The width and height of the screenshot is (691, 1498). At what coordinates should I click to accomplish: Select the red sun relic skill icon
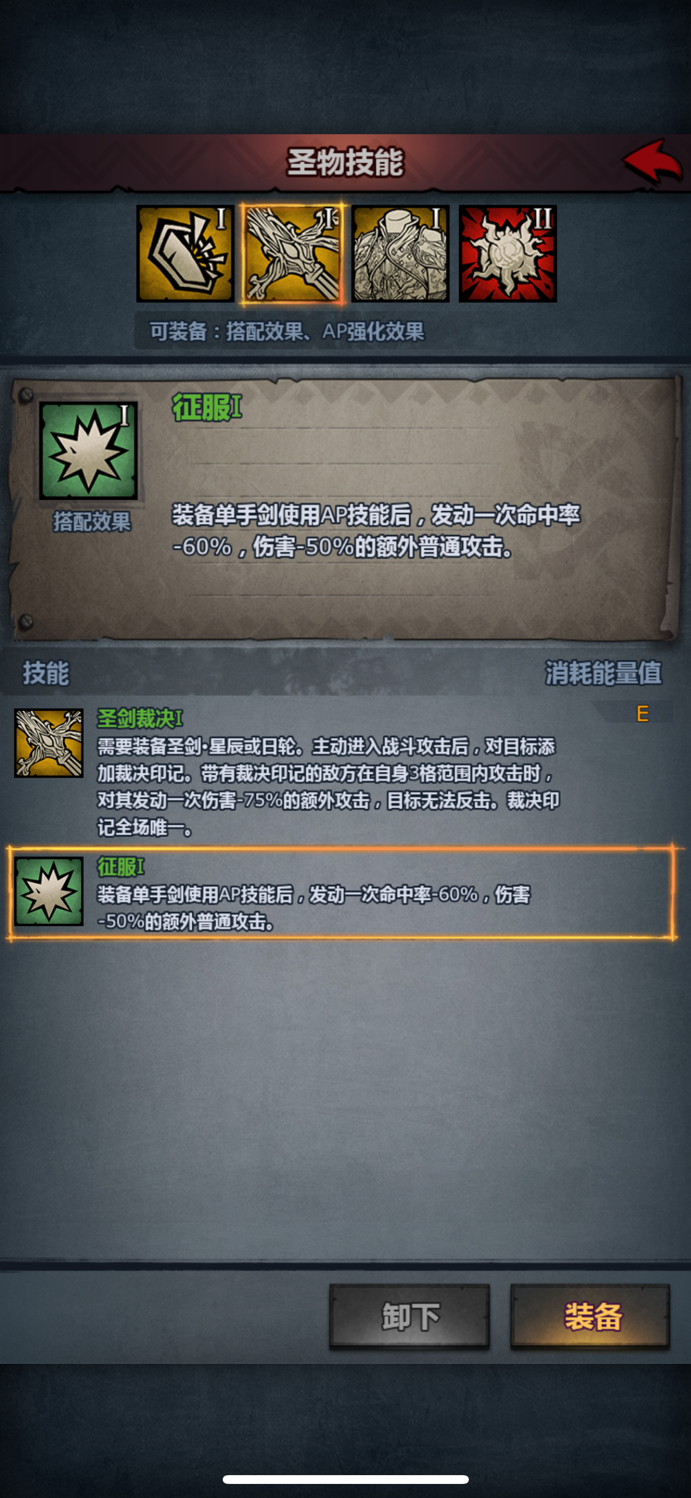point(508,254)
